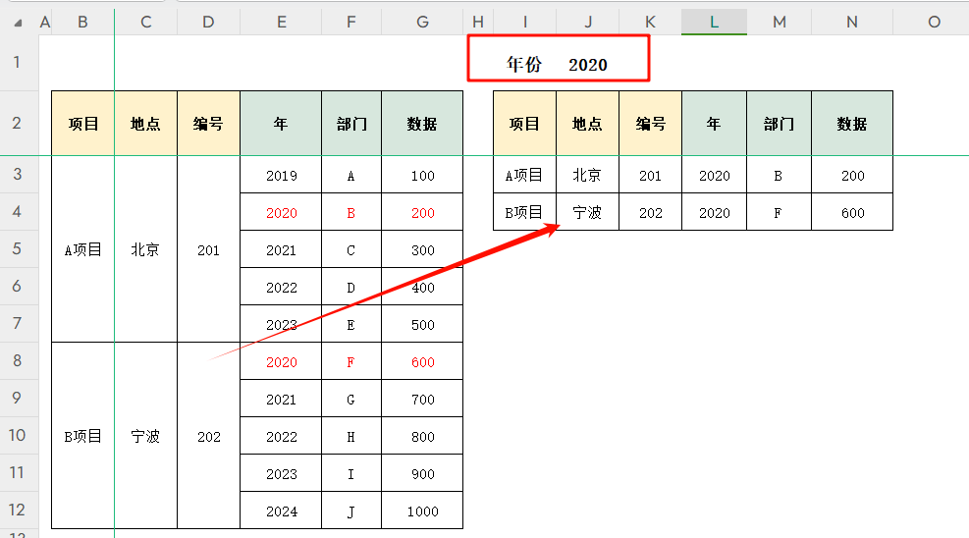Click 北京 in the right result table
Image resolution: width=969 pixels, height=538 pixels.
pyautogui.click(x=587, y=176)
